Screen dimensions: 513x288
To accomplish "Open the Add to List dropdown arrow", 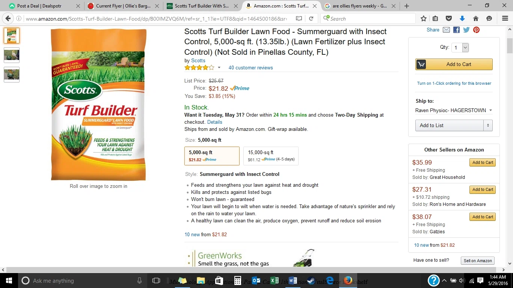I will coord(488,125).
